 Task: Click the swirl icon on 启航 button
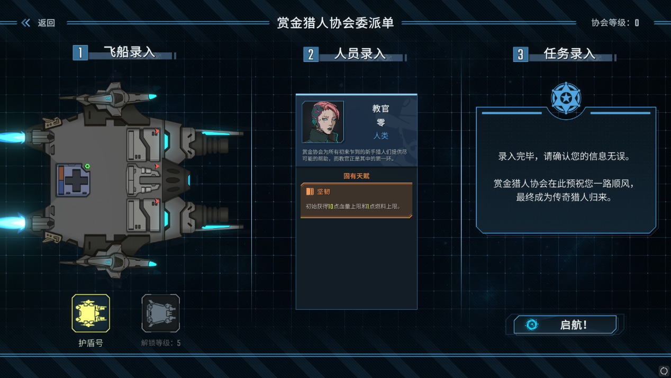(531, 325)
